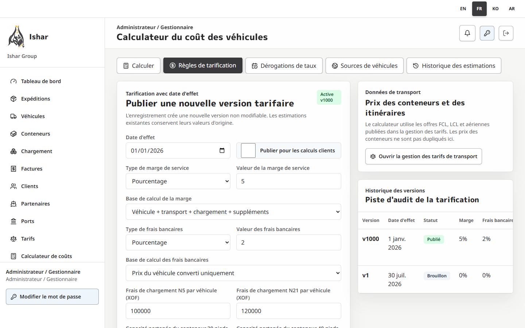Screen dimensions: 525x328
Task: Select Règles de tarification tab
Action: click(203, 66)
